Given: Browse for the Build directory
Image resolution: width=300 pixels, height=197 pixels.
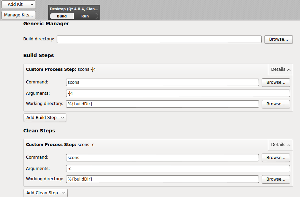Looking at the screenshot, I should 278,39.
